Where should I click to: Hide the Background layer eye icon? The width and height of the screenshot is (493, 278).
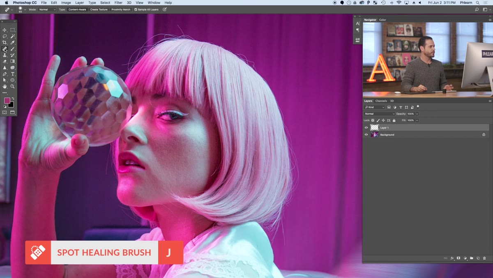(x=366, y=134)
